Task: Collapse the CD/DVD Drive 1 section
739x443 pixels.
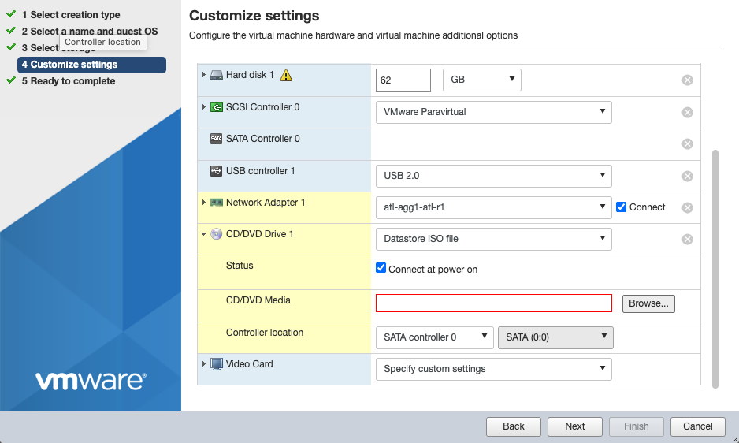Action: point(203,234)
